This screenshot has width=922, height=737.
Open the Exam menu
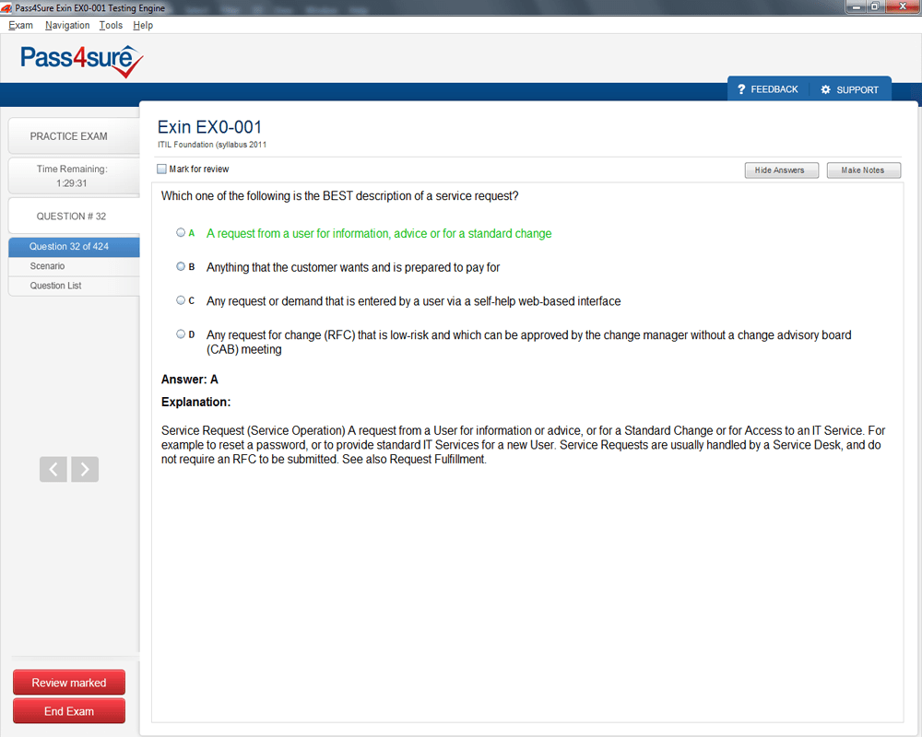click(x=20, y=26)
